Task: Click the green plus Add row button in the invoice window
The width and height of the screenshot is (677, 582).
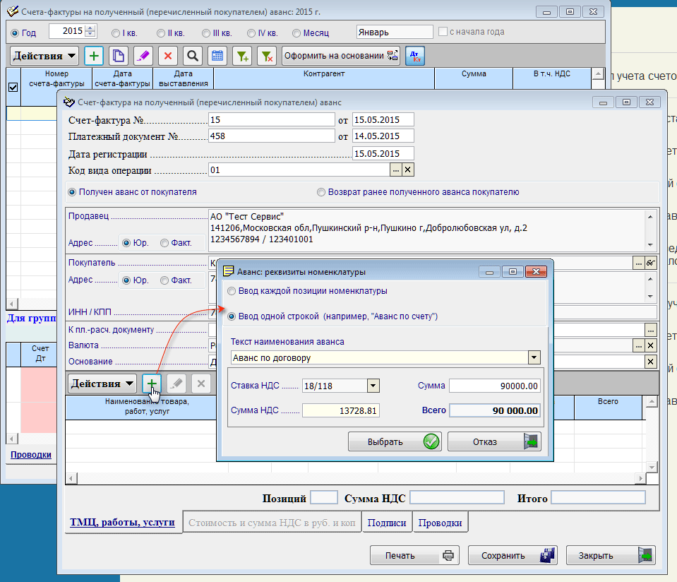Action: (x=152, y=384)
